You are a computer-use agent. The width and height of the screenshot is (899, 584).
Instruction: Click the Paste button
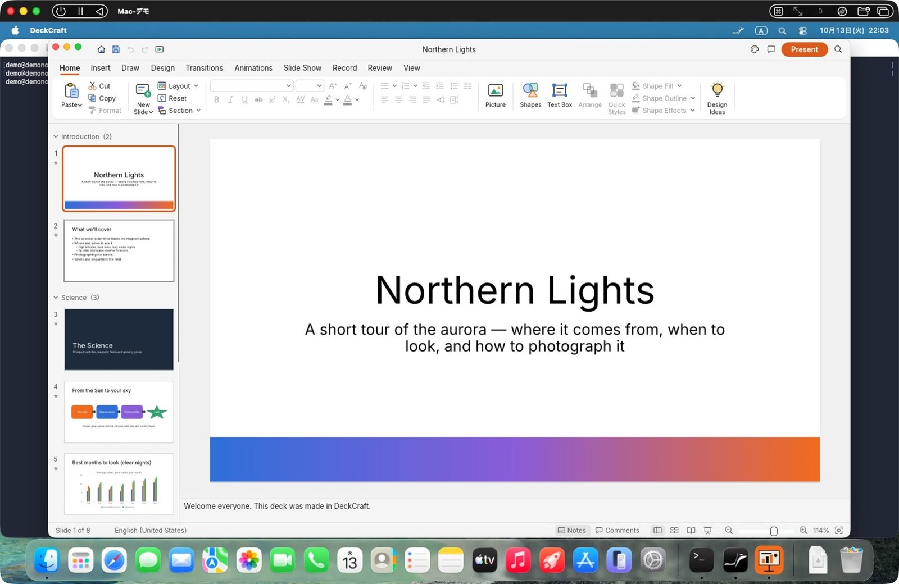click(x=71, y=95)
